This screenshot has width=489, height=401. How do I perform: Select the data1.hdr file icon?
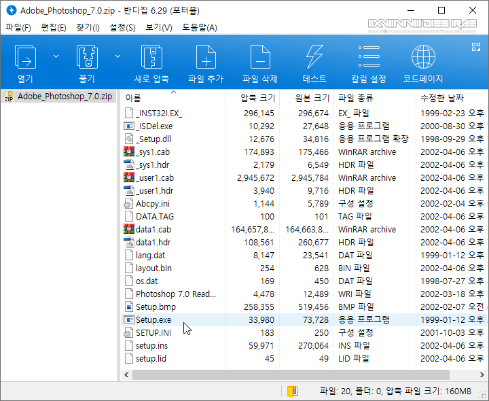pyautogui.click(x=129, y=243)
